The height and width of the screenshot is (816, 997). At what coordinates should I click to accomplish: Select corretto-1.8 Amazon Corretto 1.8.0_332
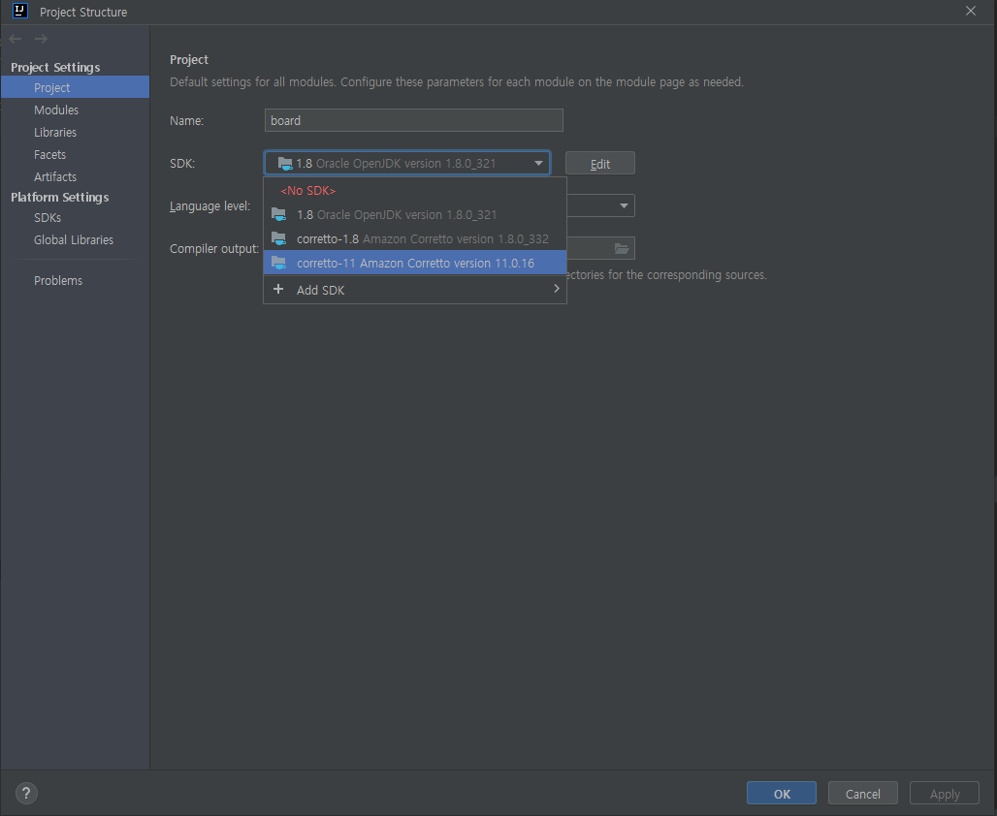(414, 239)
